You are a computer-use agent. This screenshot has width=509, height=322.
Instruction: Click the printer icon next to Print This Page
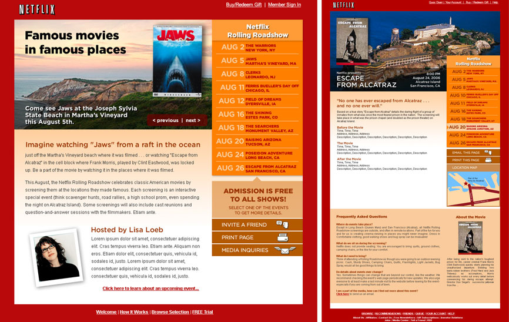(x=487, y=160)
